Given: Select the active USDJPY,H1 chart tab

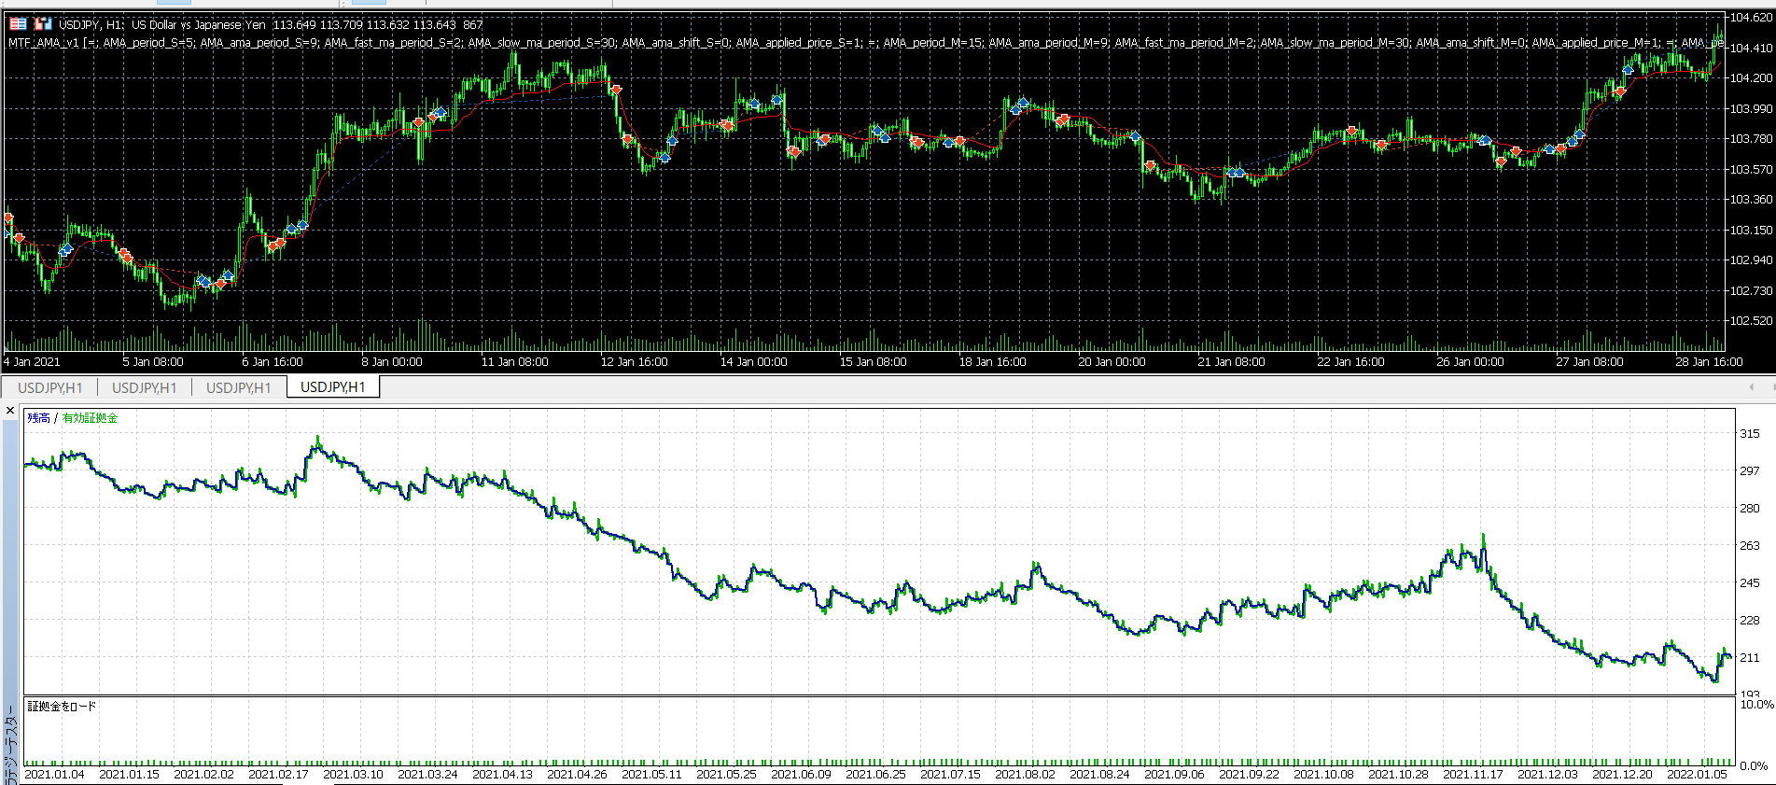Looking at the screenshot, I should tap(333, 387).
